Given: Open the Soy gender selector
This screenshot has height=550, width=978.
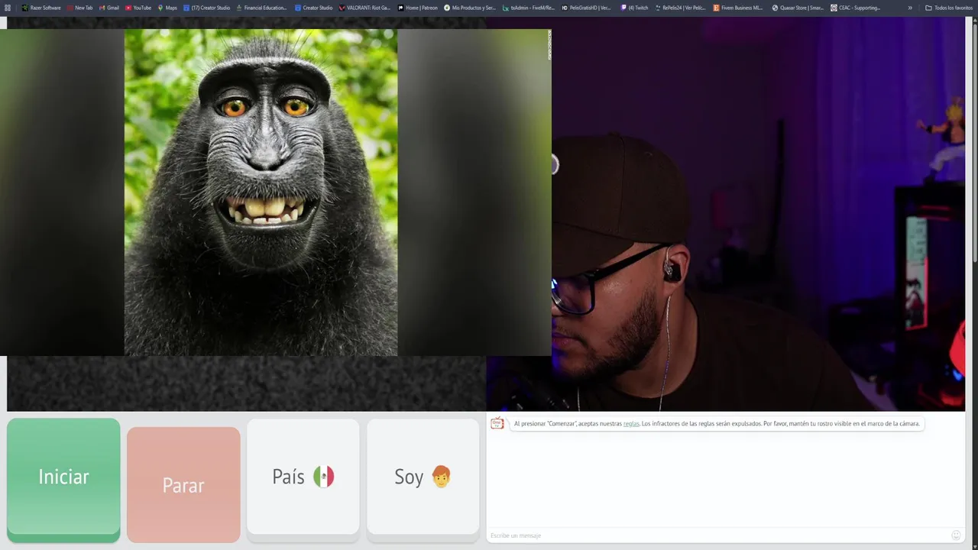Looking at the screenshot, I should (423, 477).
